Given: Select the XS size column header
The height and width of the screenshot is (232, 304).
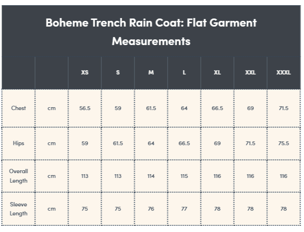Looking at the screenshot, I should (85, 73).
